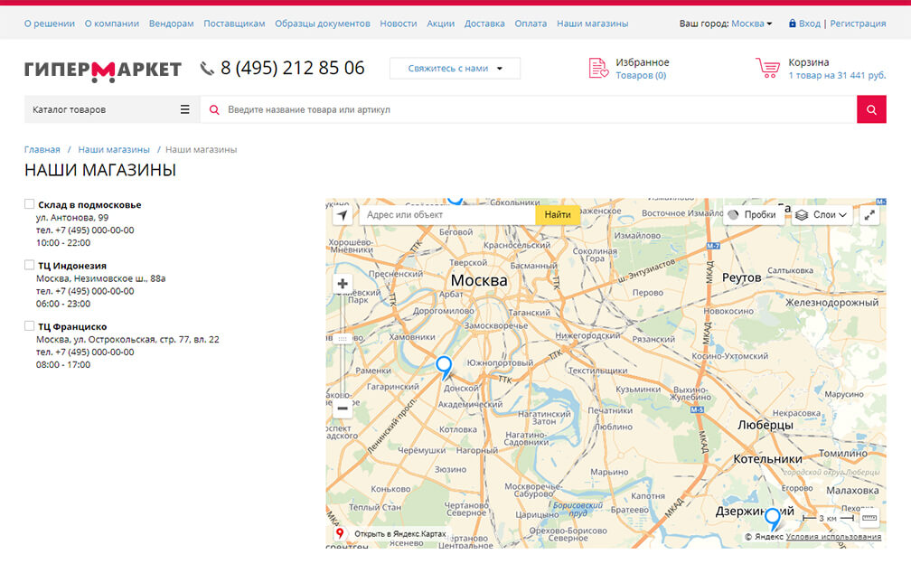Viewport: 911px width, 573px height.
Task: Open Образцы документов page
Action: (x=323, y=23)
